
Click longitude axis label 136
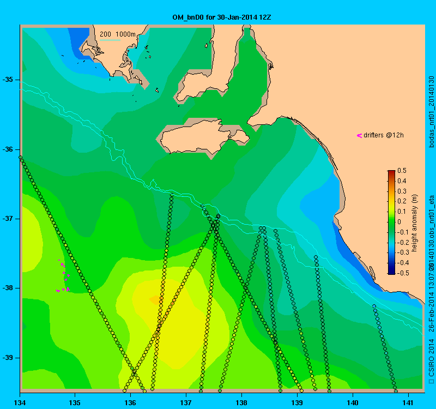(x=130, y=402)
